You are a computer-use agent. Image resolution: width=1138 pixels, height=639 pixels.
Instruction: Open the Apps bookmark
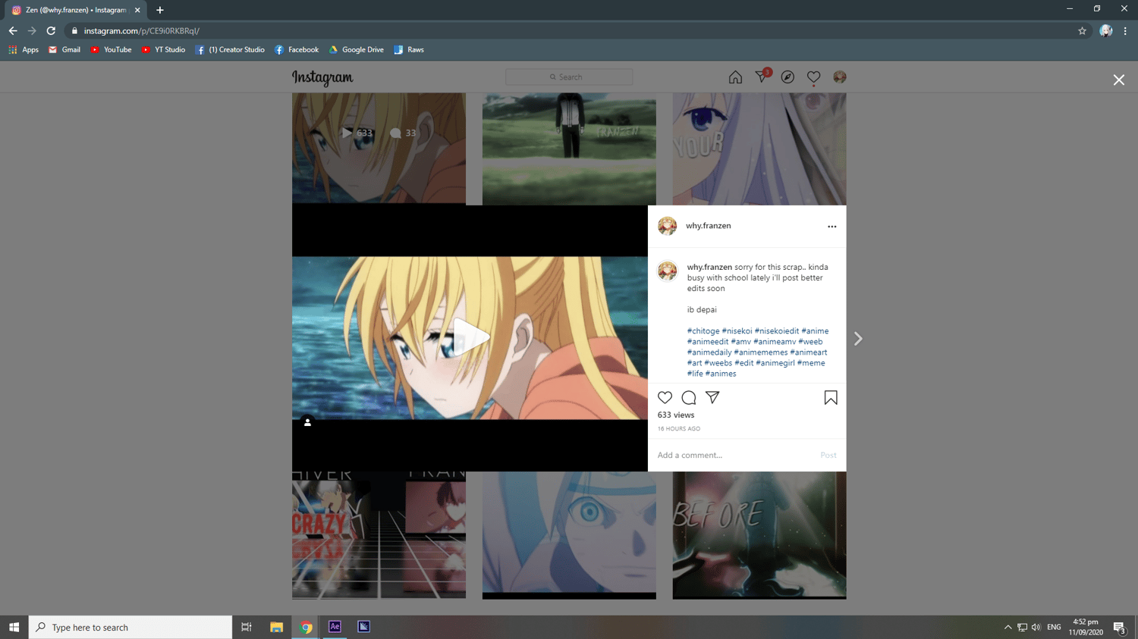click(24, 50)
